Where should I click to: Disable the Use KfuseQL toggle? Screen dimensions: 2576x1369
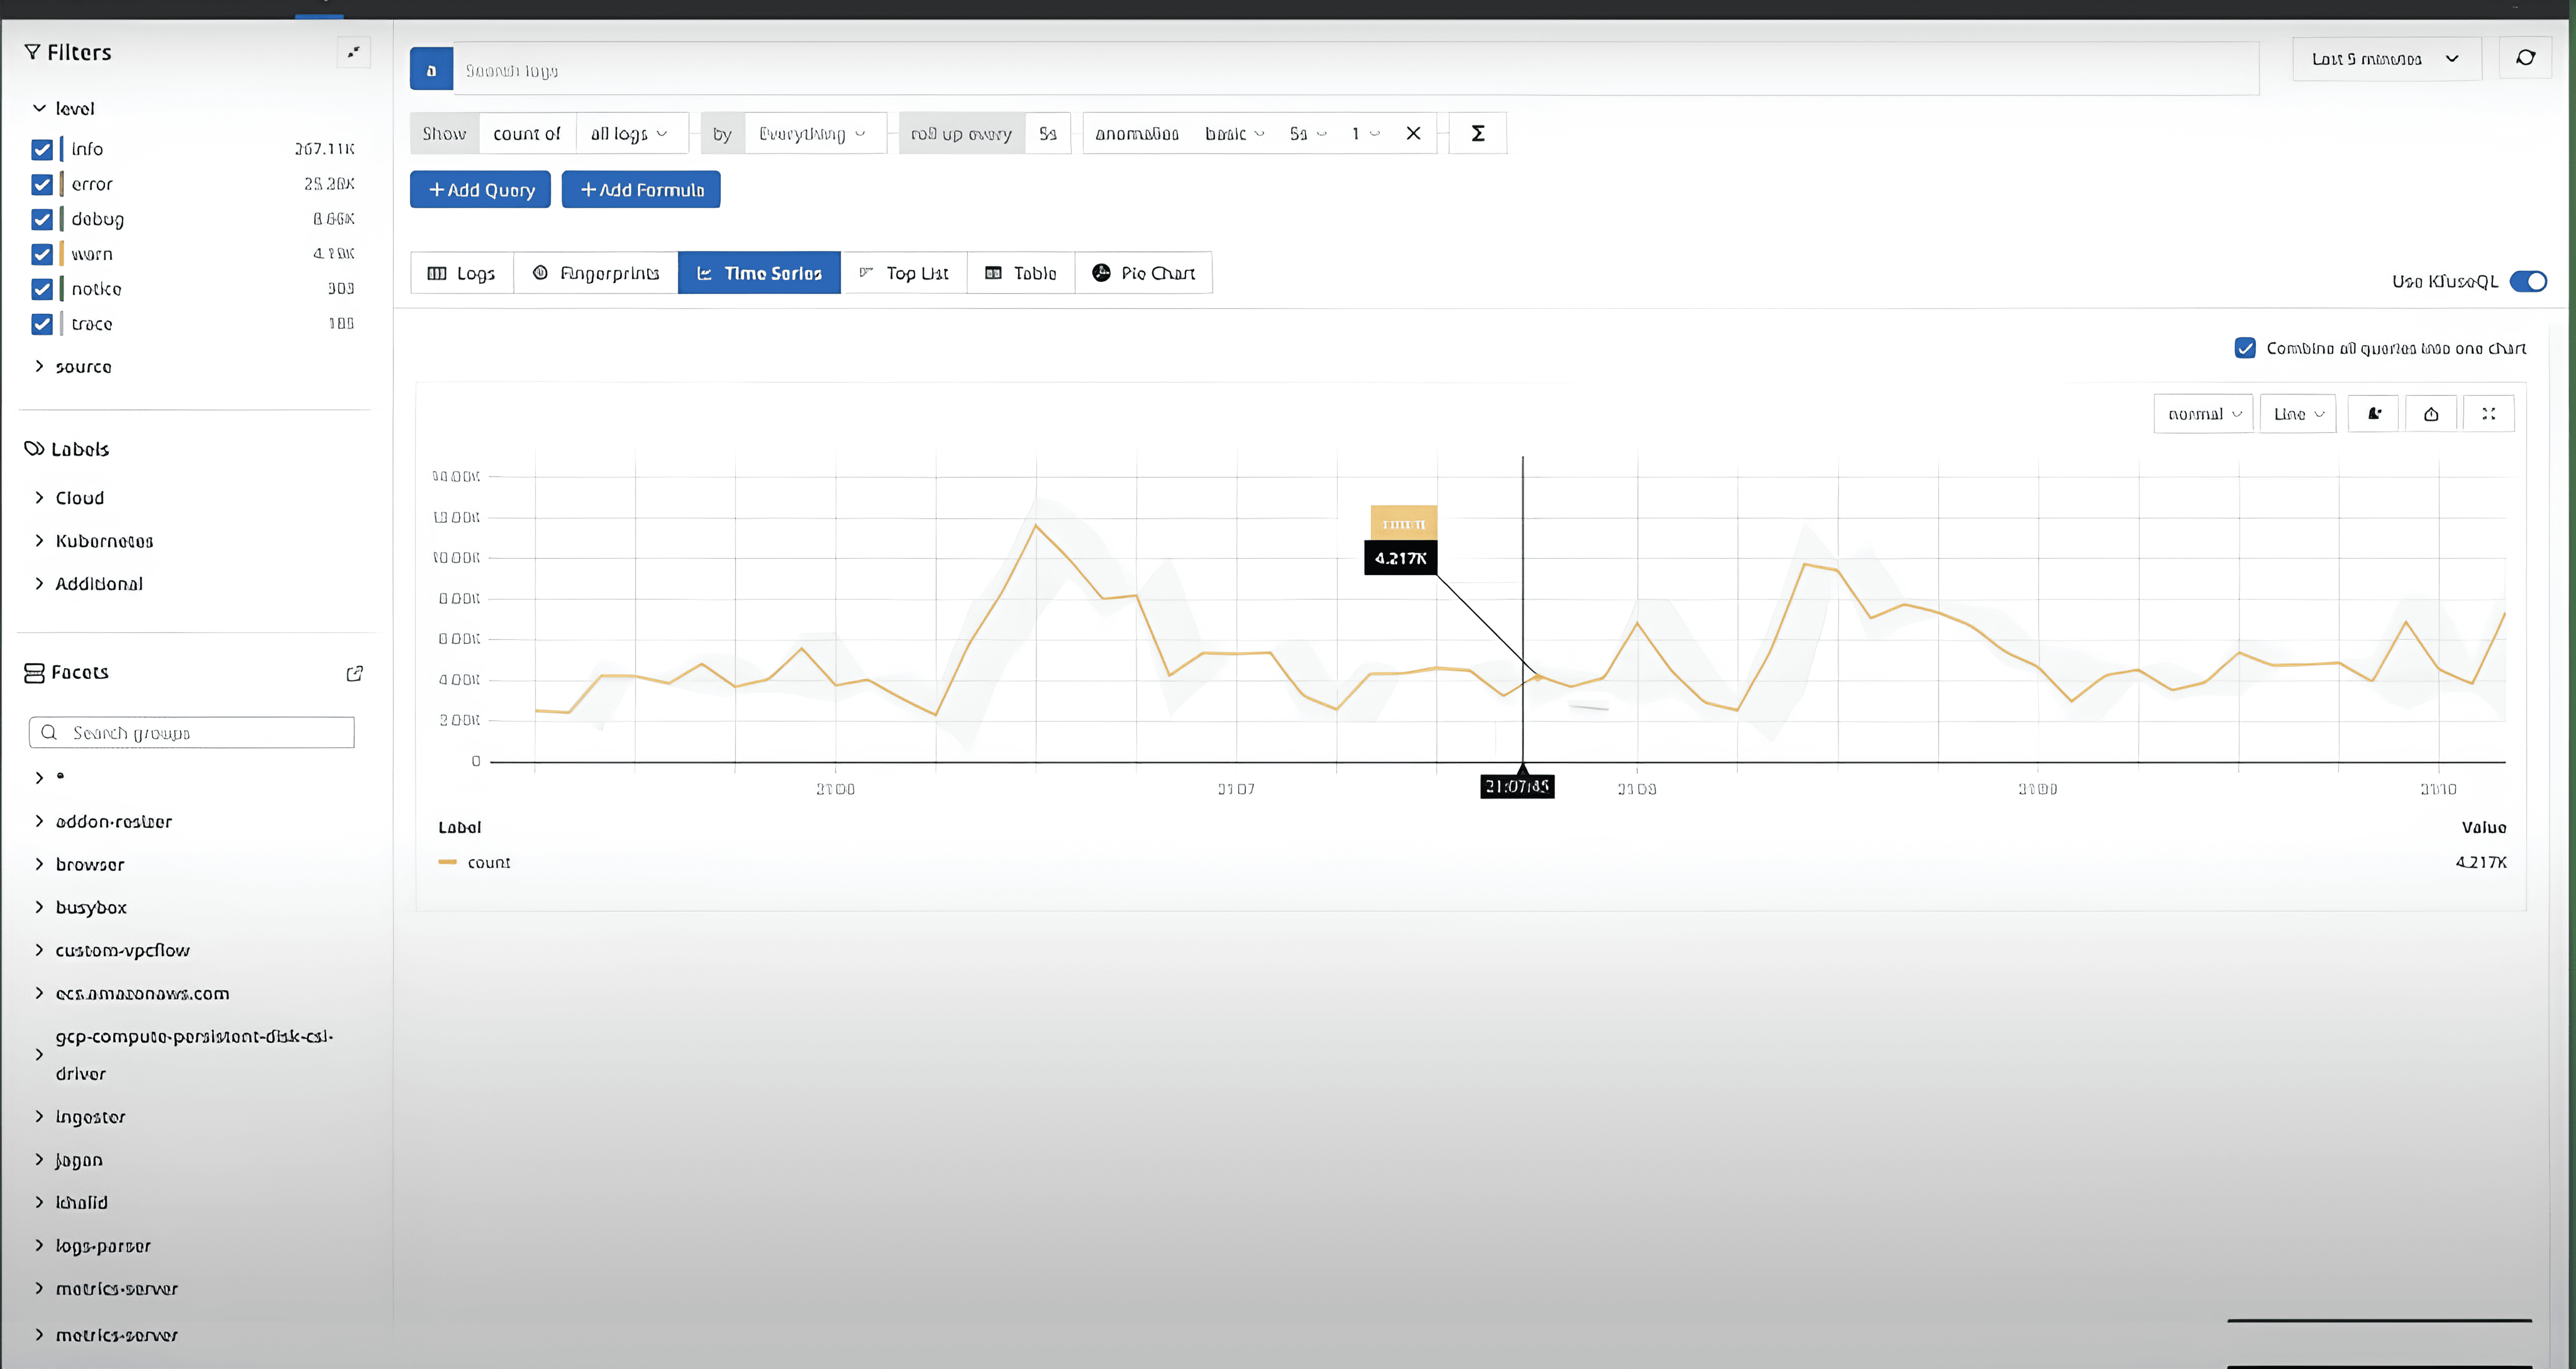2528,282
